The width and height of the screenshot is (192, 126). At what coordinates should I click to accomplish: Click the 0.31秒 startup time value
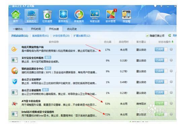(123, 61)
